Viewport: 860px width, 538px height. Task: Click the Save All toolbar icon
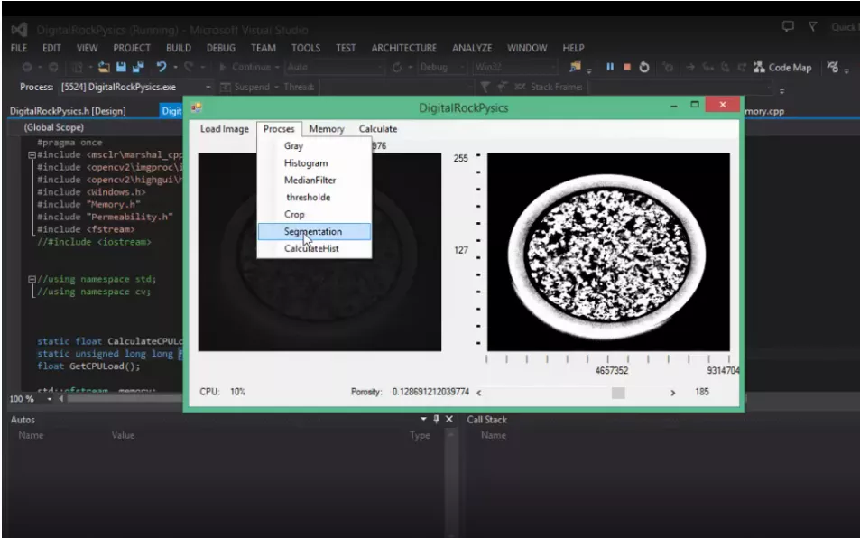pos(138,68)
